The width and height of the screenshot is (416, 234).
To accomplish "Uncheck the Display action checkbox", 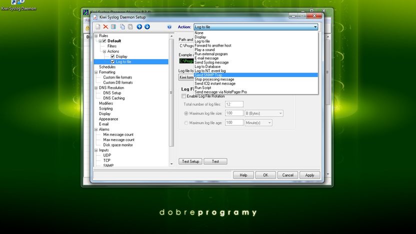I will point(112,56).
